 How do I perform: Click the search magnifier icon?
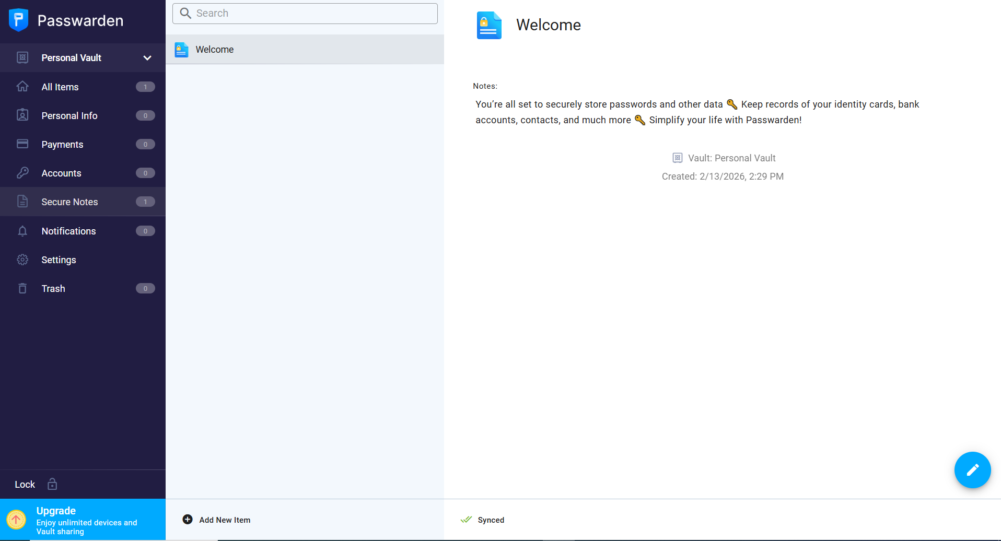[185, 13]
